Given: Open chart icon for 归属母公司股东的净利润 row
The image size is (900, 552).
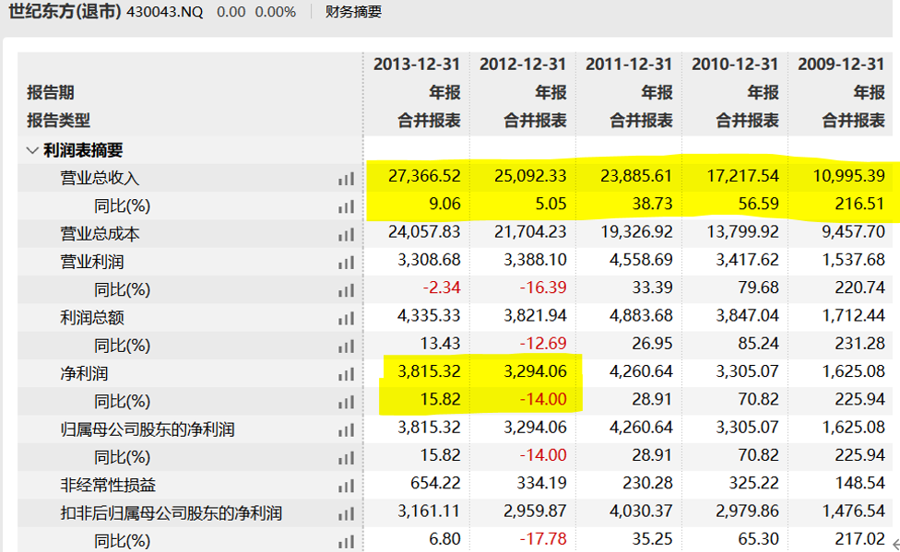Looking at the screenshot, I should tap(346, 430).
